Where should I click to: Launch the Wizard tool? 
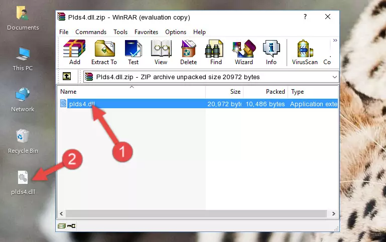coord(244,52)
